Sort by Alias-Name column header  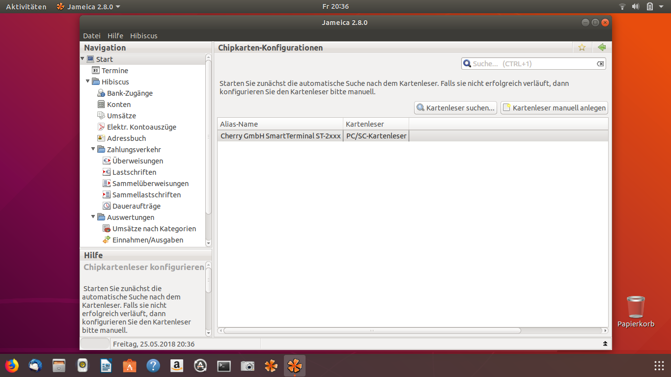coord(280,124)
